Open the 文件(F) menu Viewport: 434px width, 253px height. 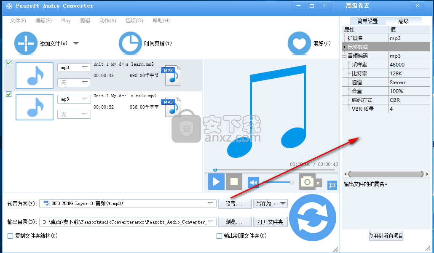click(18, 21)
